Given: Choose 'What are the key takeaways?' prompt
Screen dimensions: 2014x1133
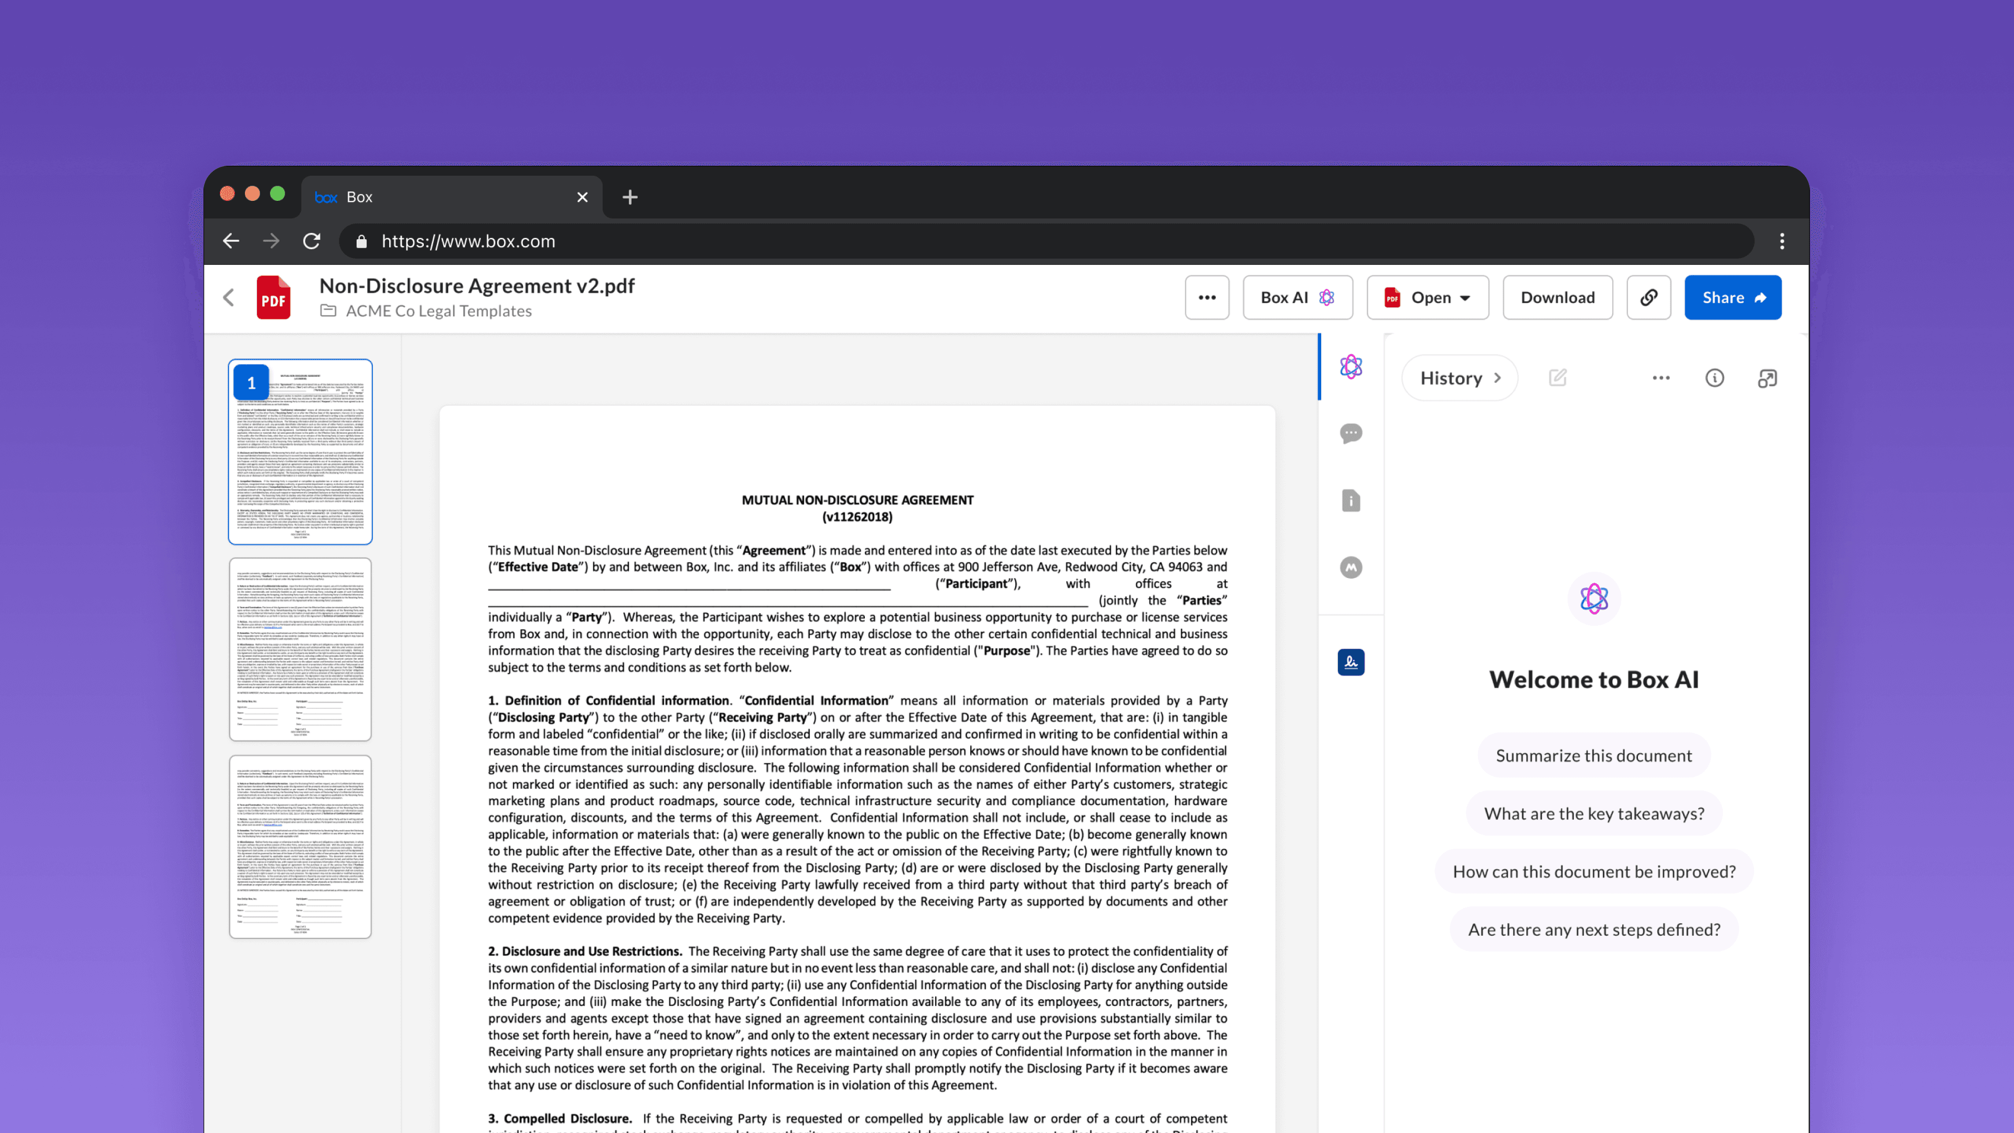Looking at the screenshot, I should pyautogui.click(x=1593, y=813).
